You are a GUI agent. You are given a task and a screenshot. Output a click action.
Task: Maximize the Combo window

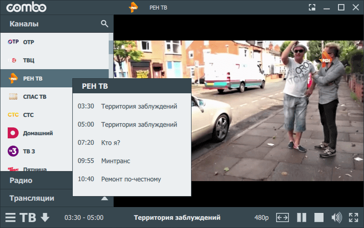click(341, 7)
